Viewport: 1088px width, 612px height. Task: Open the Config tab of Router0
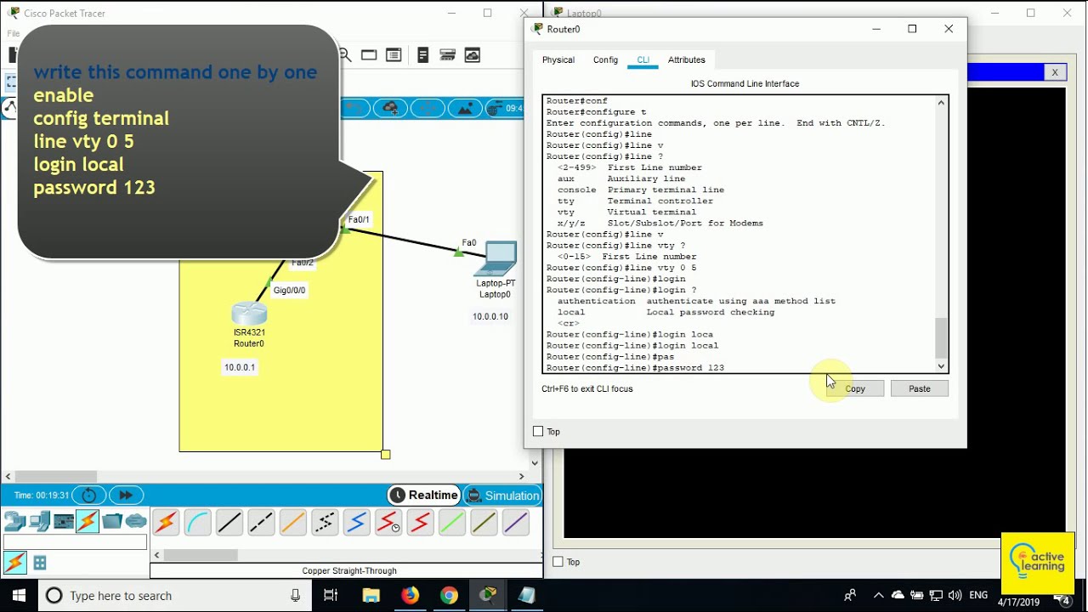(x=605, y=60)
